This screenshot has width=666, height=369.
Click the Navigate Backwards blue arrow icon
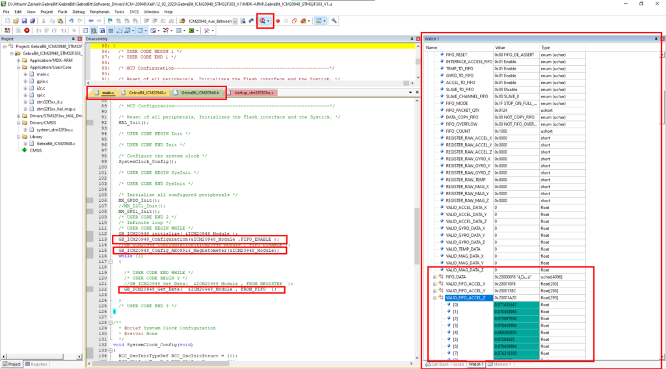(91, 21)
